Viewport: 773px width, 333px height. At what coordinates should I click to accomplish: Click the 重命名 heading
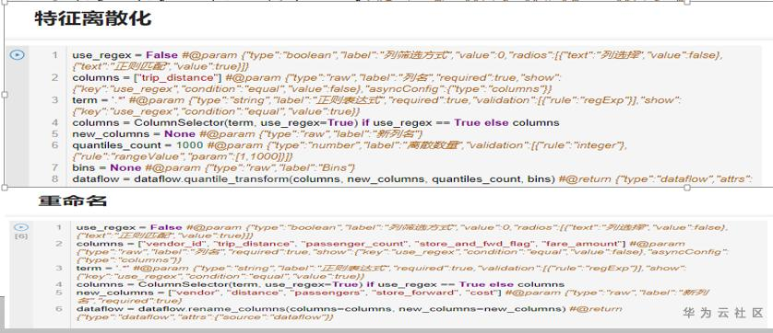(73, 201)
